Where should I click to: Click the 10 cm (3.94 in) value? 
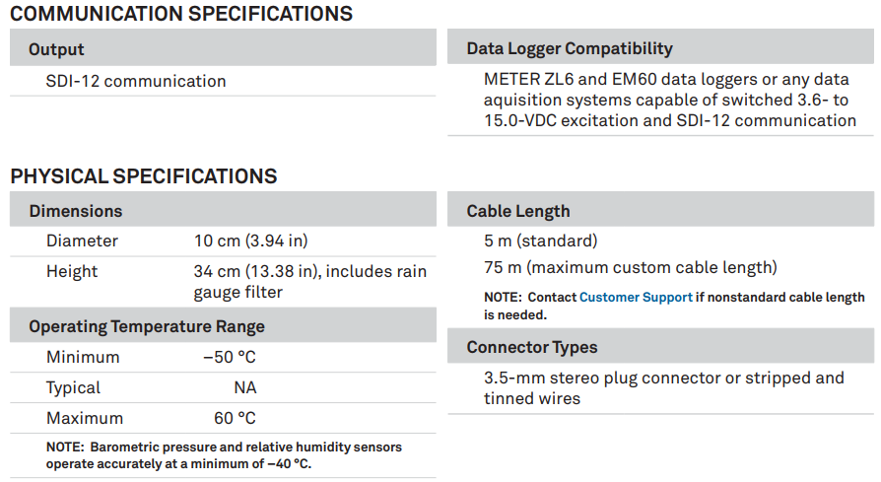pyautogui.click(x=251, y=241)
